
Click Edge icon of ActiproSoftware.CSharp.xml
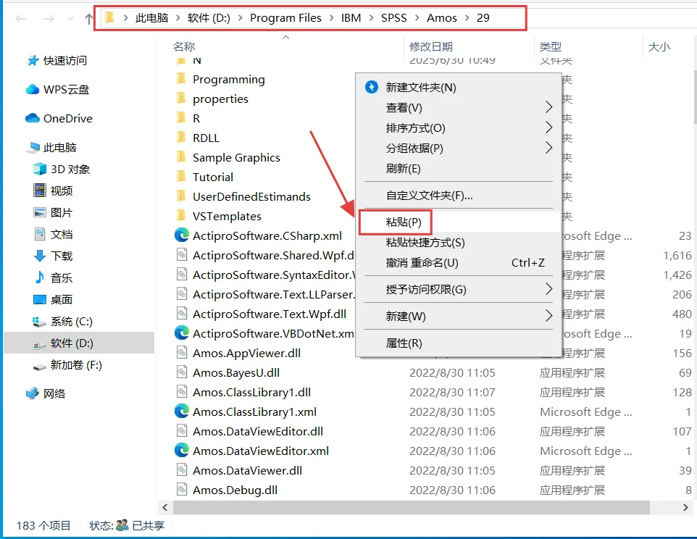[181, 235]
